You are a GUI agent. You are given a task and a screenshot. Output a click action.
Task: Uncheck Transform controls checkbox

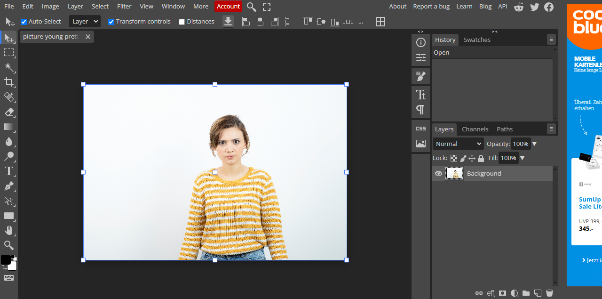[111, 22]
